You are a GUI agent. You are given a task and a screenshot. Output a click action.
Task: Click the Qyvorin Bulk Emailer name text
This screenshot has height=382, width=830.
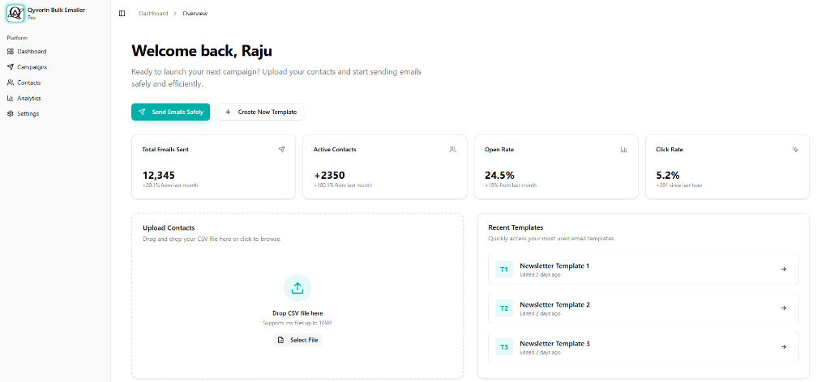pyautogui.click(x=56, y=10)
